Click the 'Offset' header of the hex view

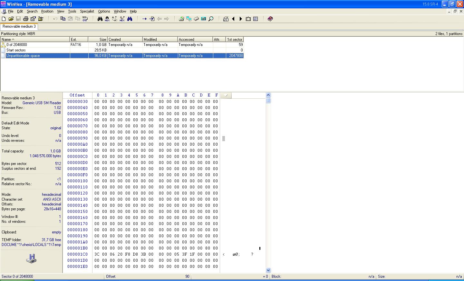(x=77, y=95)
